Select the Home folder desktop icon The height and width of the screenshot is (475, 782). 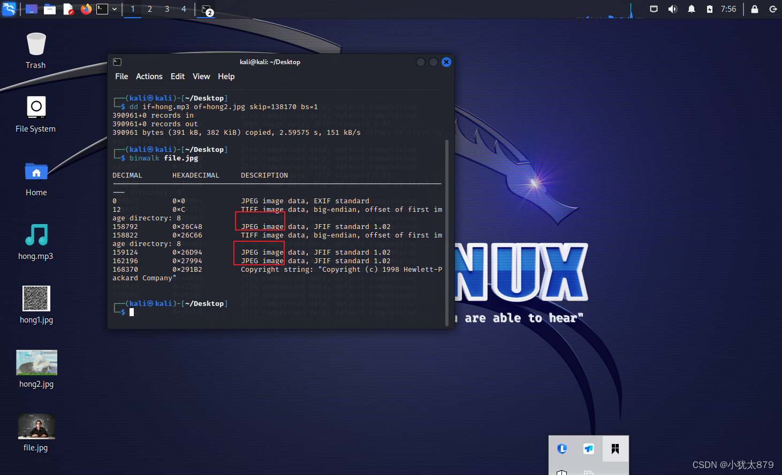pyautogui.click(x=36, y=179)
